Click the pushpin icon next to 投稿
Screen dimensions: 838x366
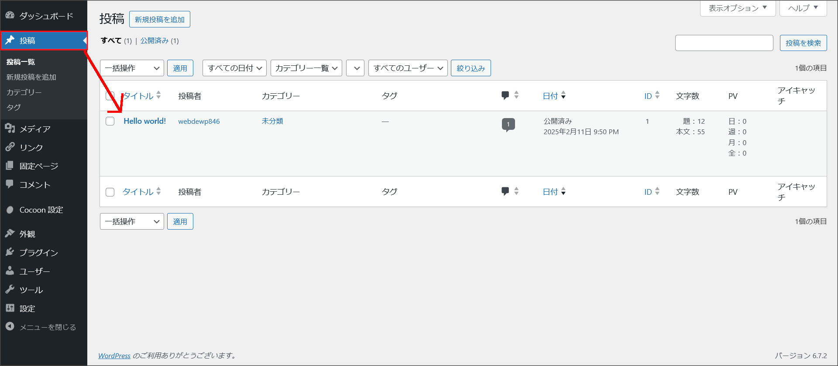coord(10,40)
